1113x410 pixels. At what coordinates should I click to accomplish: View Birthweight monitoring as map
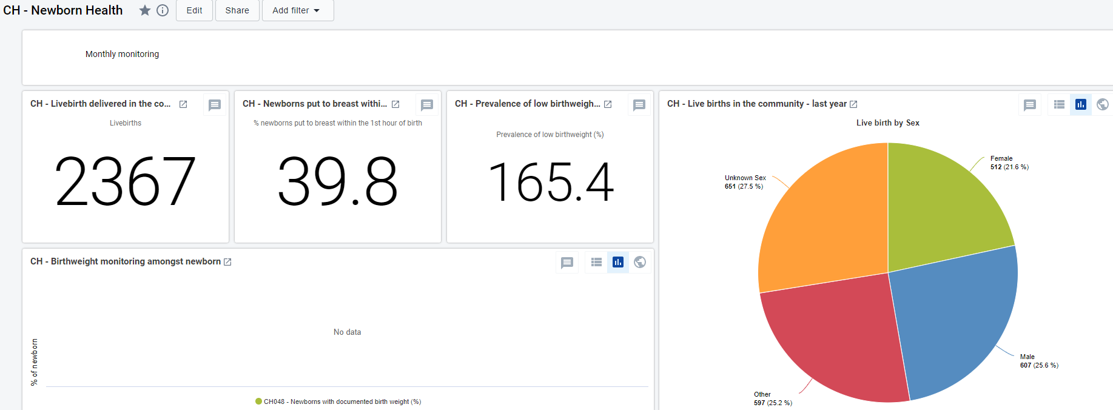[x=640, y=262]
